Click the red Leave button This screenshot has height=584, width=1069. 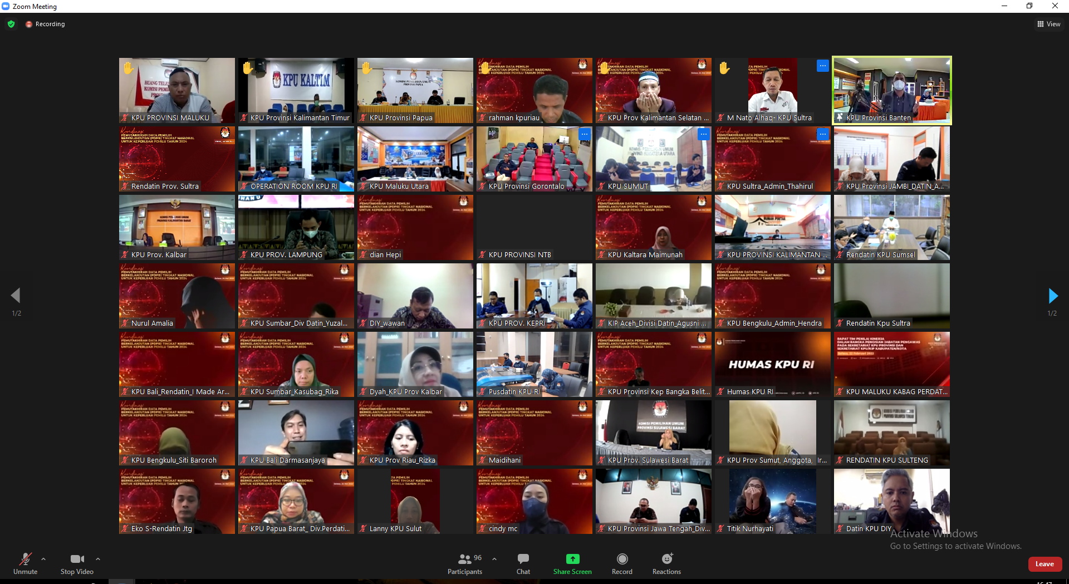[x=1045, y=564]
